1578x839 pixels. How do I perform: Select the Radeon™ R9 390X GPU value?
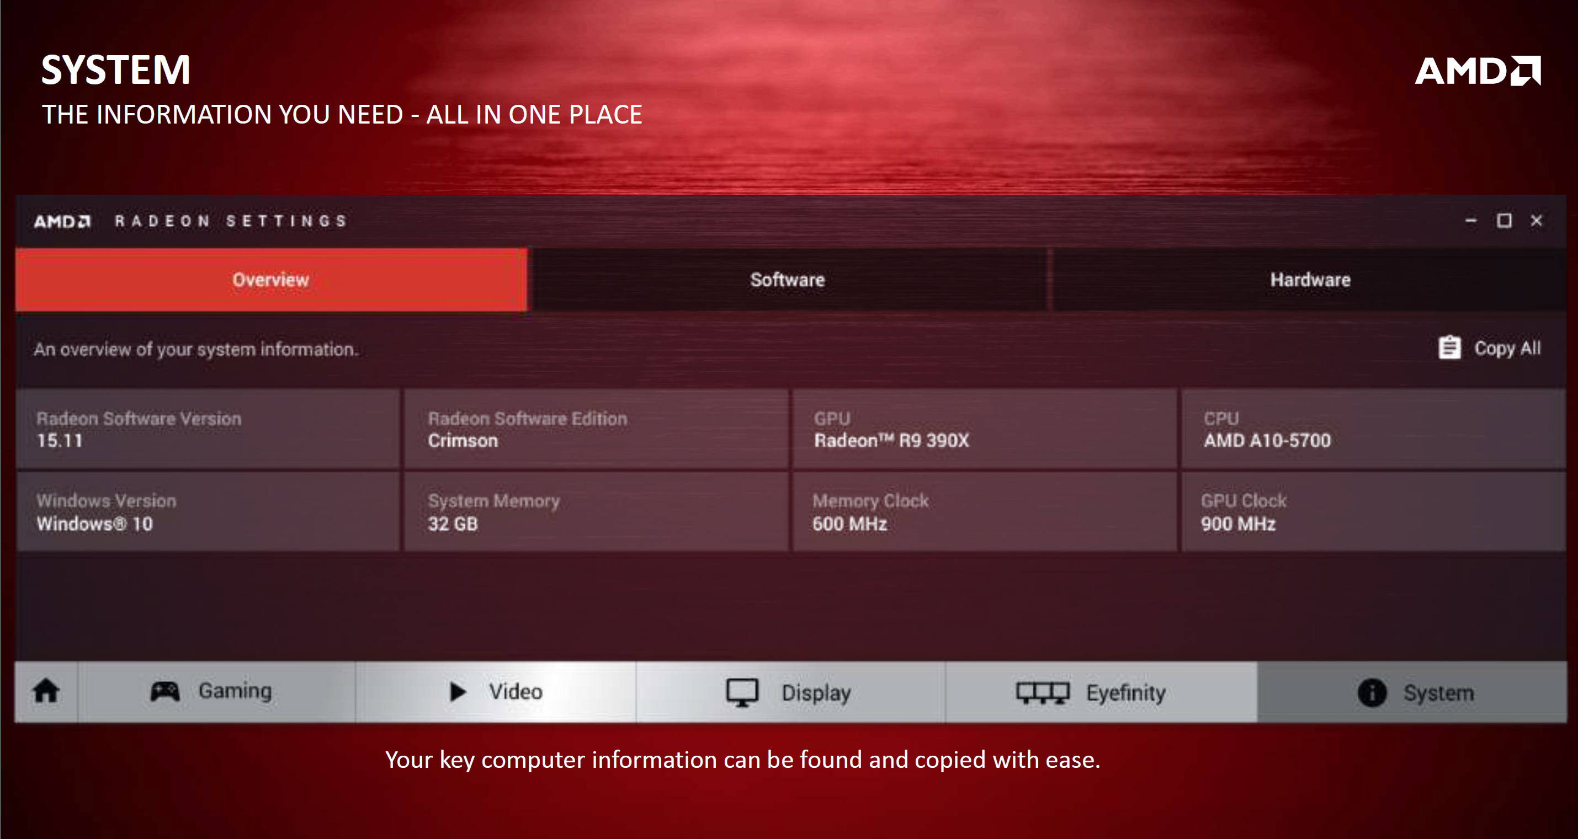pyautogui.click(x=892, y=440)
